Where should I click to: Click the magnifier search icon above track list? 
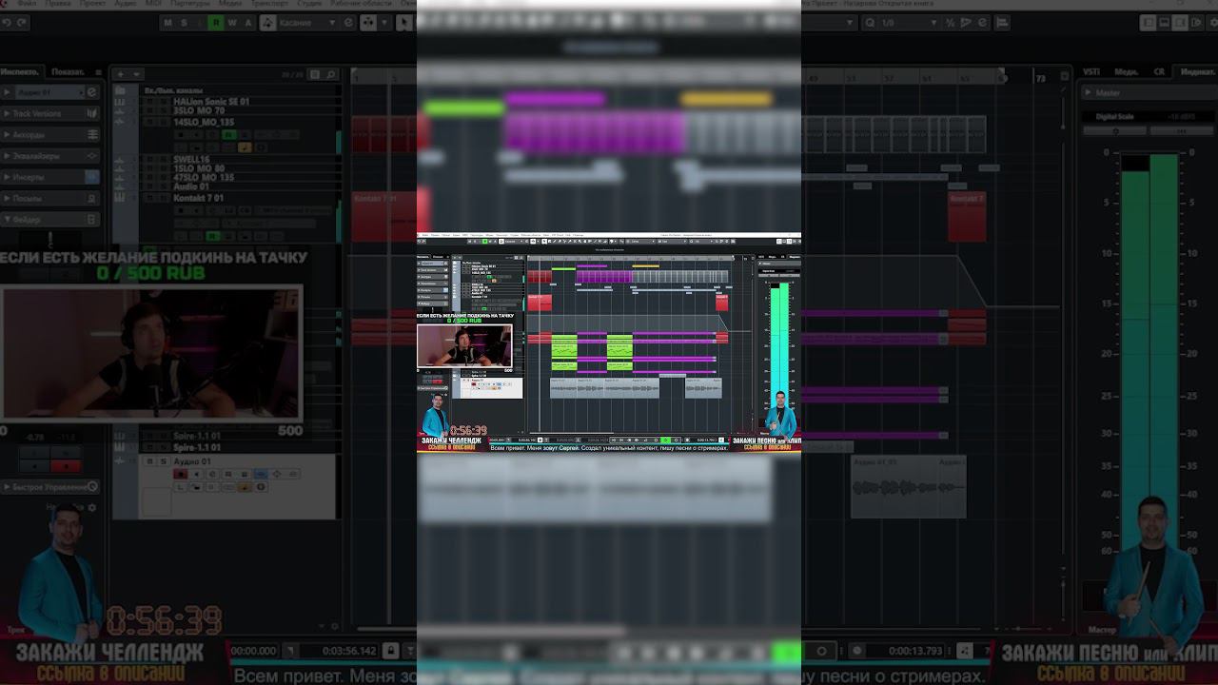click(x=333, y=74)
